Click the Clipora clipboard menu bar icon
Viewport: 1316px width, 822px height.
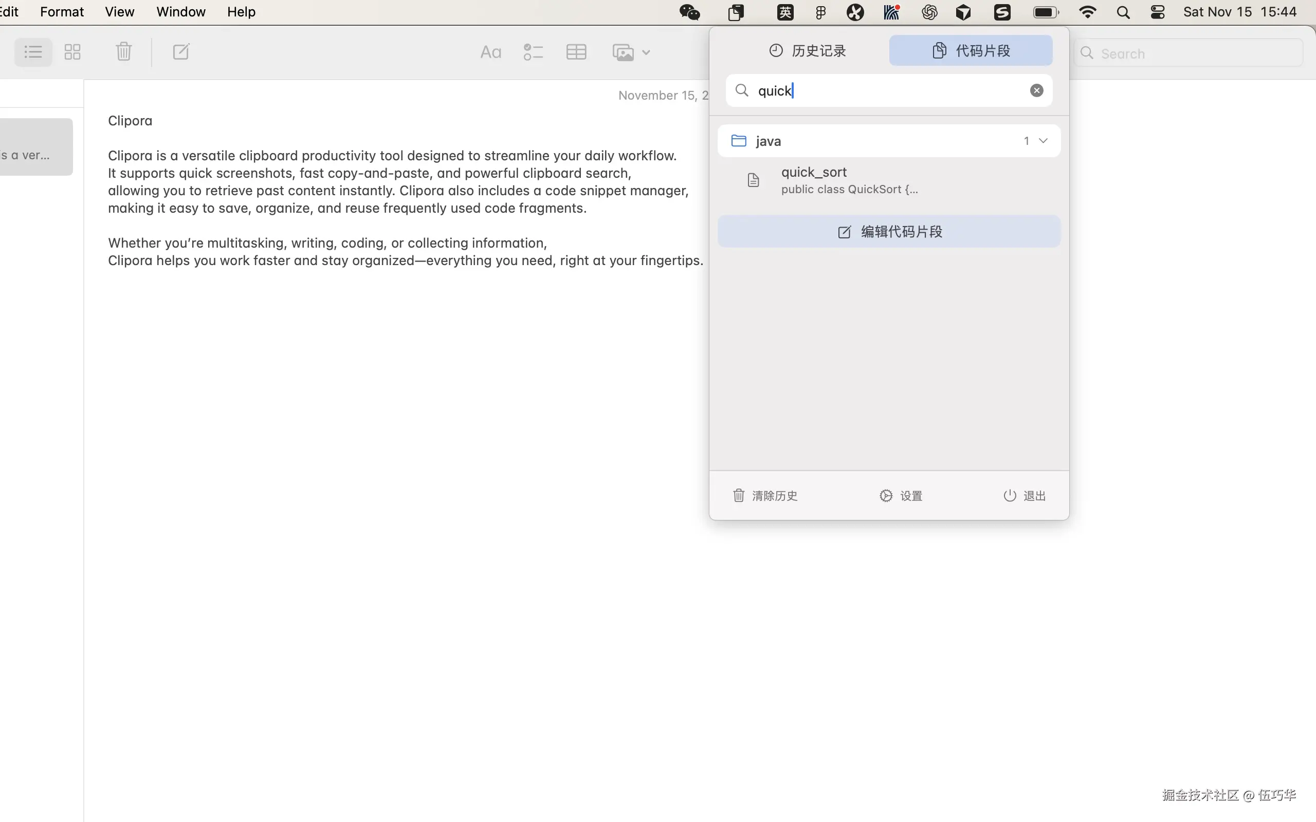(x=736, y=12)
